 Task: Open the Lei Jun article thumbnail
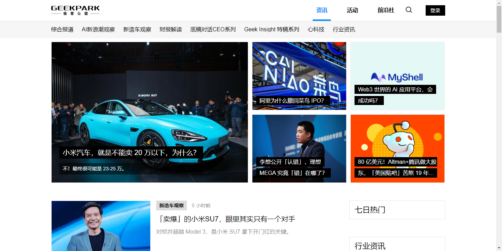point(101,226)
